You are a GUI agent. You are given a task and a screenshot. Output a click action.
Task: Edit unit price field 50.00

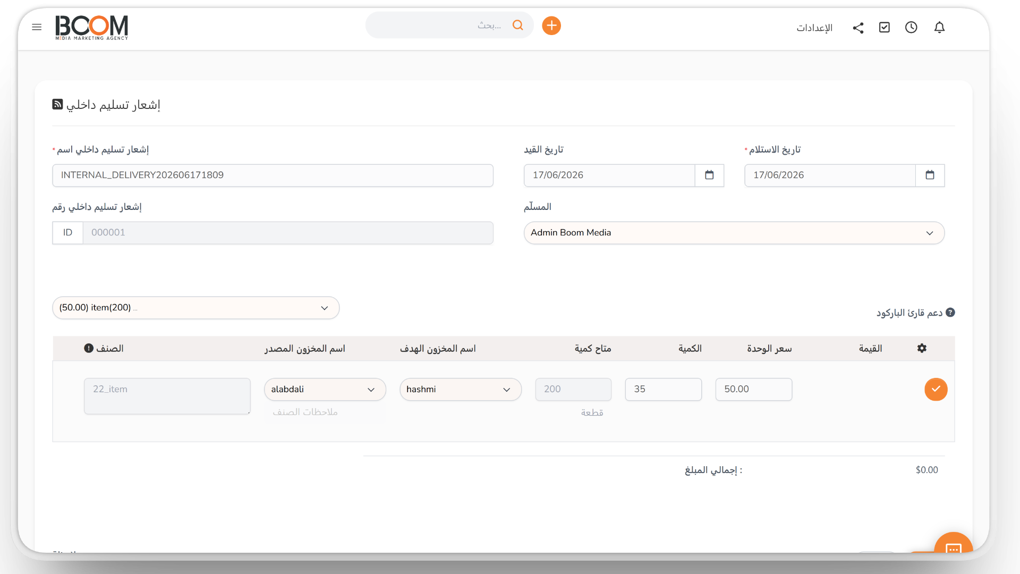[x=754, y=390]
